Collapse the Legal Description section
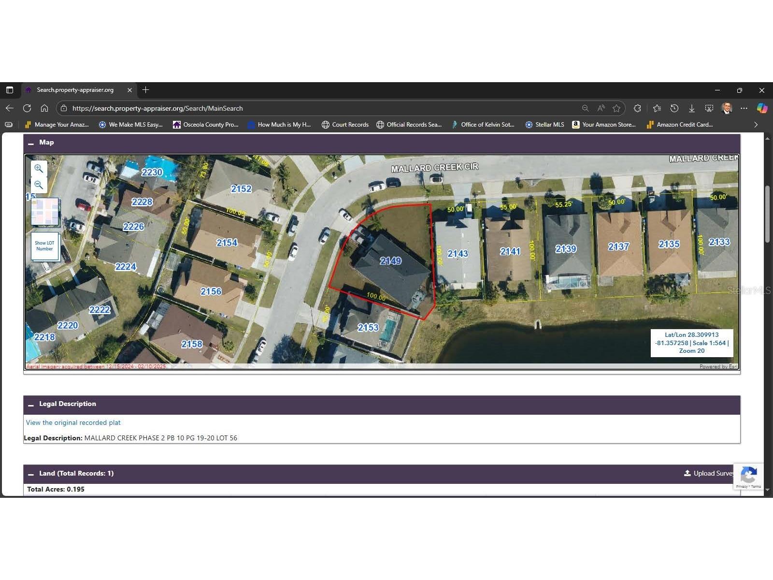The image size is (773, 580). click(x=31, y=404)
